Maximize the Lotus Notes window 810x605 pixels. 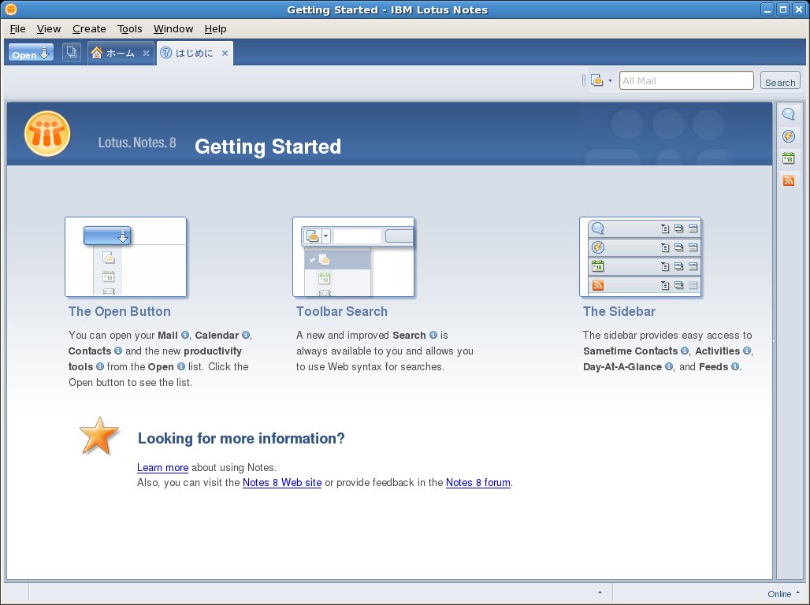coord(783,9)
